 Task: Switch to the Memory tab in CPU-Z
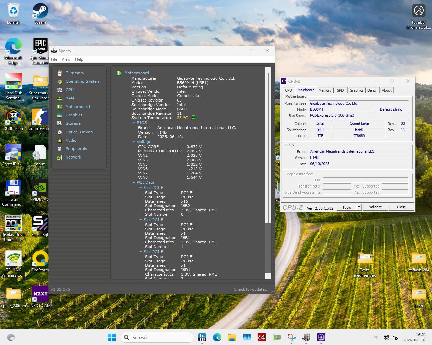325,90
